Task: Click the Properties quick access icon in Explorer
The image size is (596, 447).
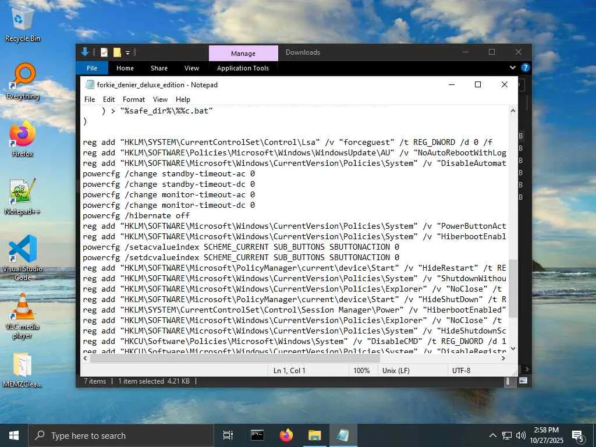Action: pos(104,52)
